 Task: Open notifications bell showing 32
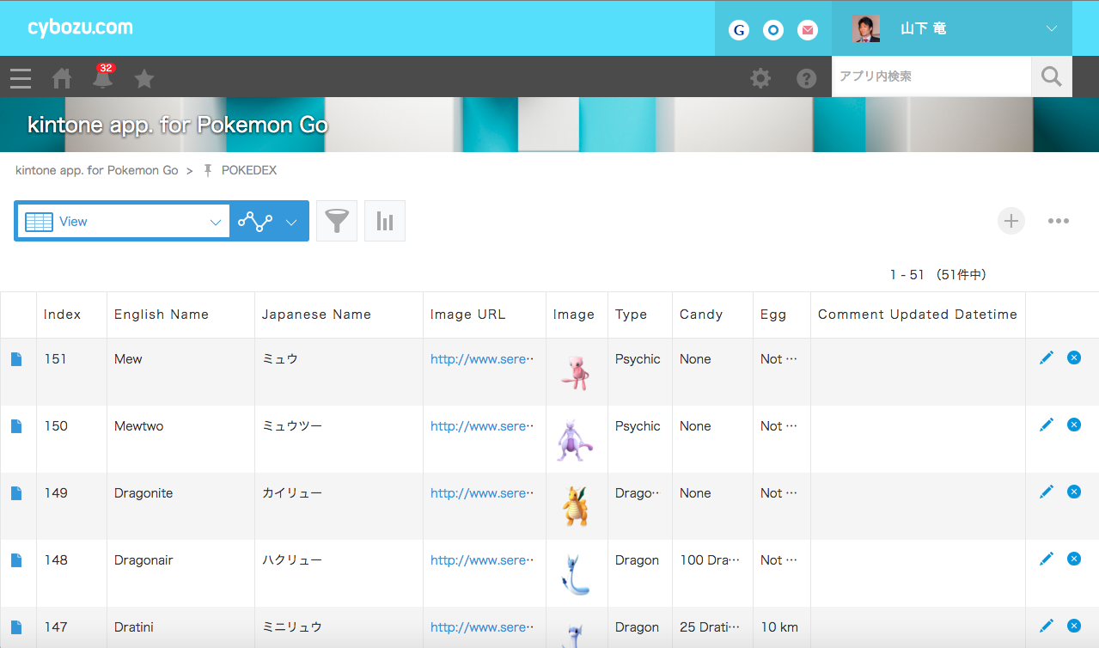coord(103,77)
